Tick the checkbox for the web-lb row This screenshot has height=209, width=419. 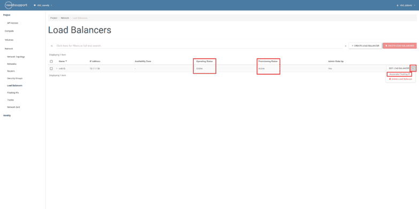coord(51,68)
